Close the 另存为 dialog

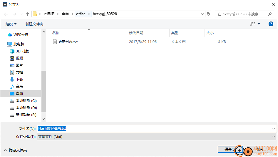point(273,4)
